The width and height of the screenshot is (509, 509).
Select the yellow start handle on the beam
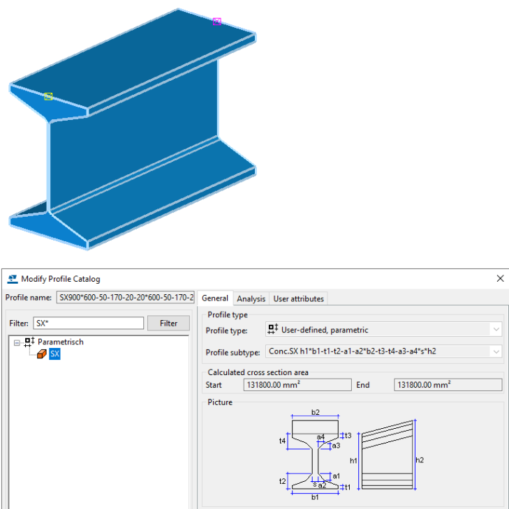48,96
